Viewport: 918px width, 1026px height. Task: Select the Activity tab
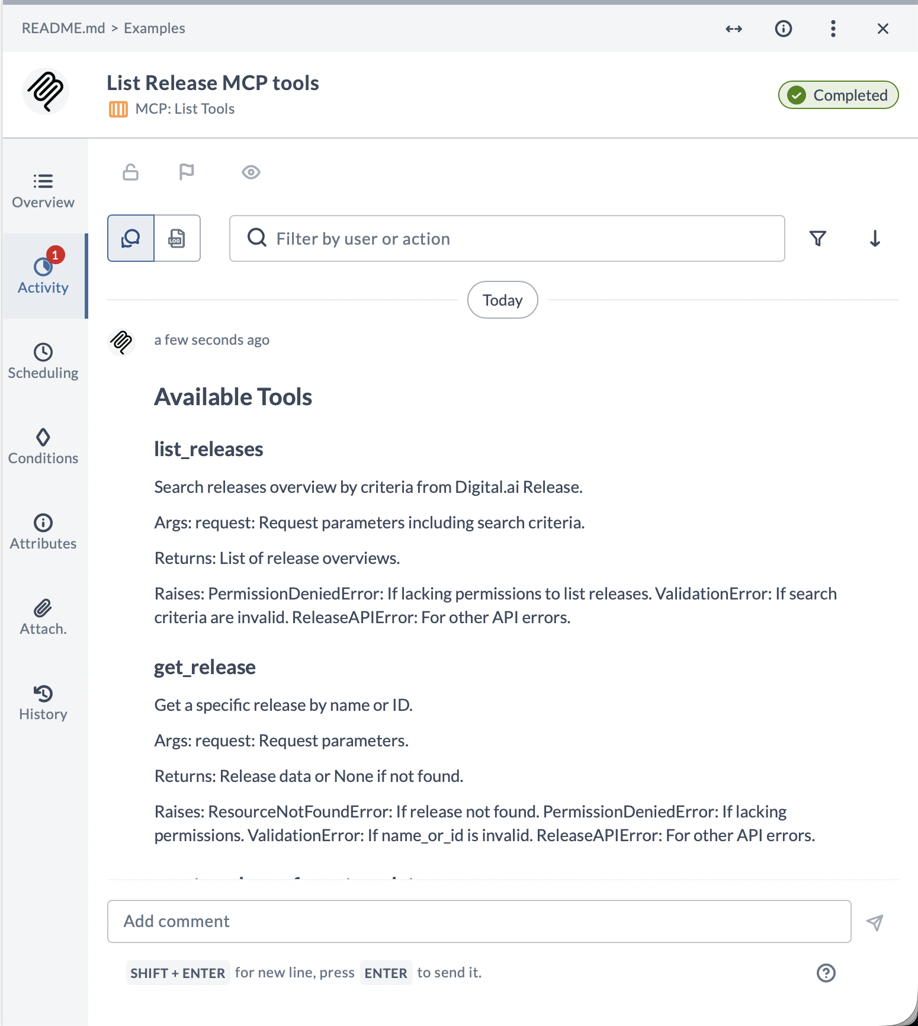(43, 276)
